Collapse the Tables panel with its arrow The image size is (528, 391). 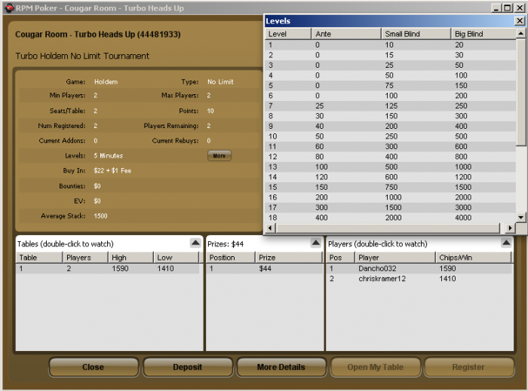[x=195, y=243]
